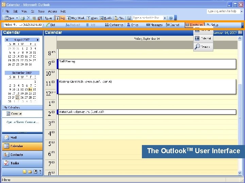Go to the next month in date navigator
The height and width of the screenshot is (183, 245).
coord(38,40)
